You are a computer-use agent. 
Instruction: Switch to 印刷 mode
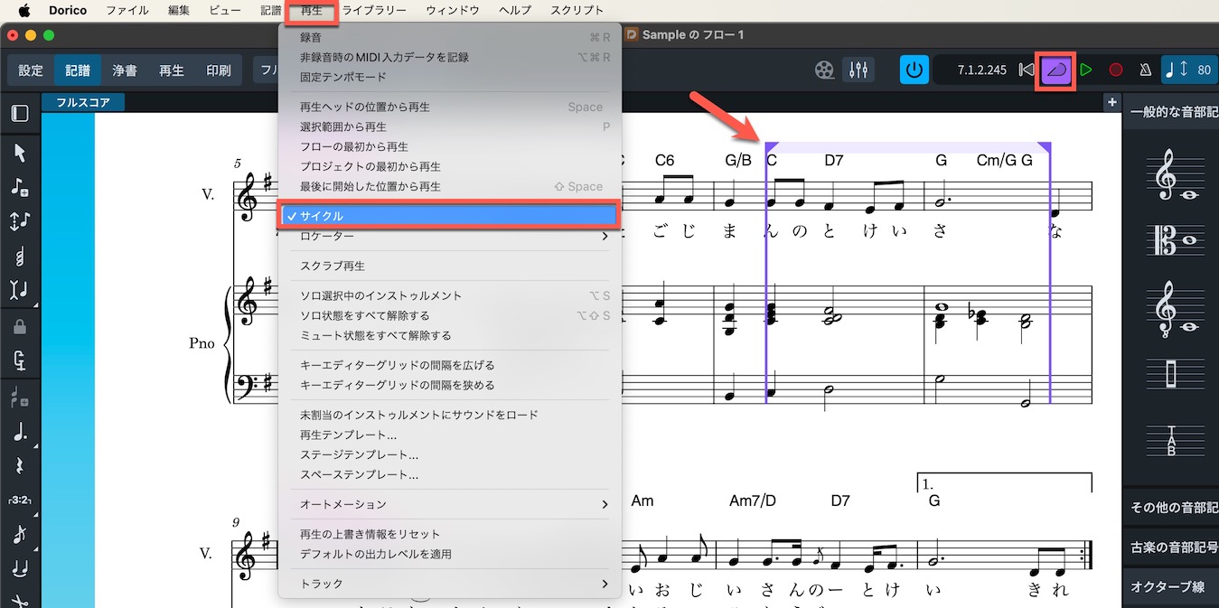219,70
